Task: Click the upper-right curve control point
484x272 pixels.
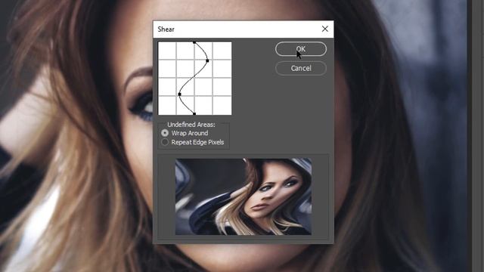Action: point(207,60)
